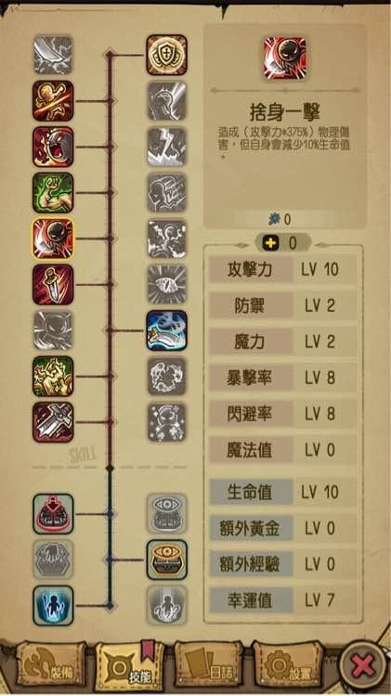Select the red dagger stab skill icon
The height and width of the screenshot is (696, 391).
coord(53,285)
